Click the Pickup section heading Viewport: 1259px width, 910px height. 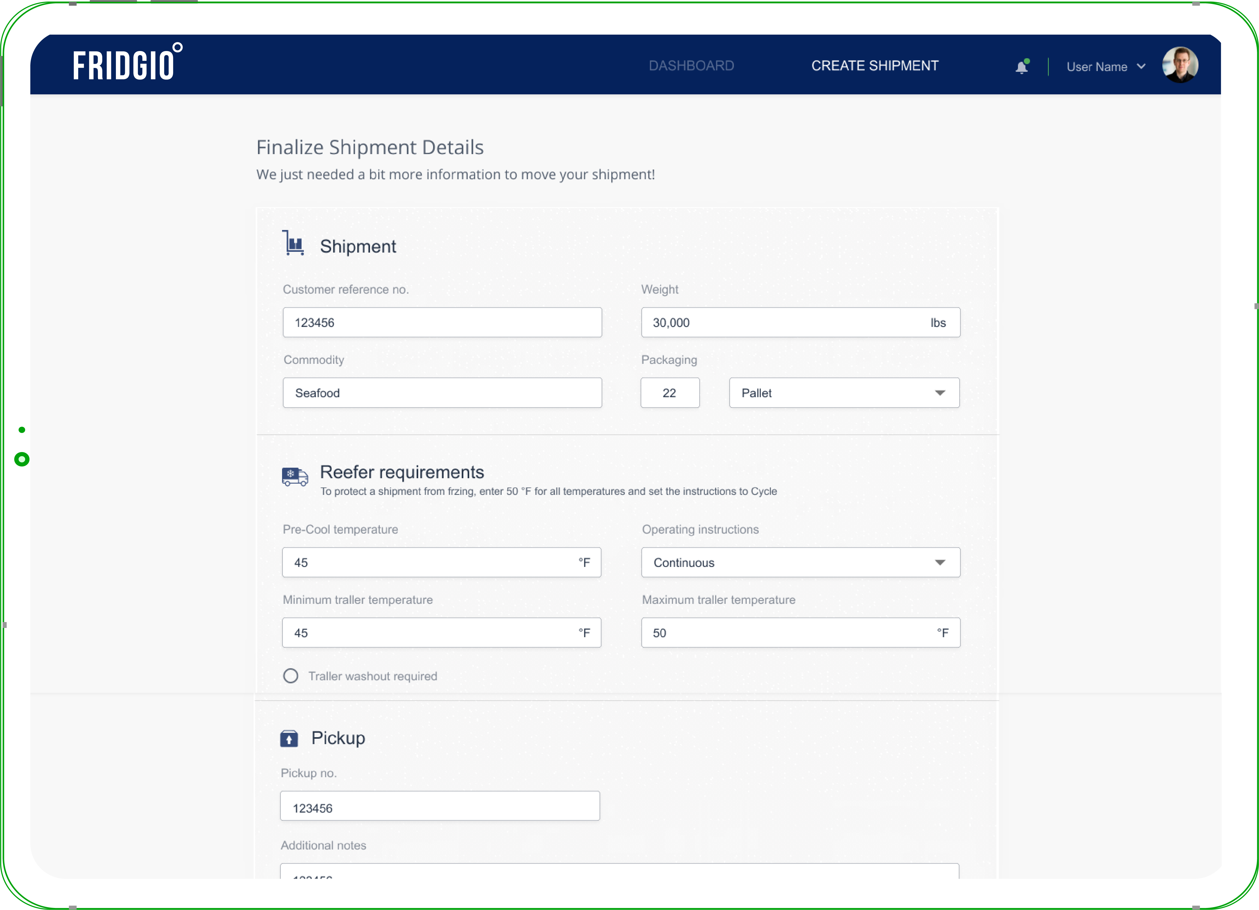click(338, 738)
